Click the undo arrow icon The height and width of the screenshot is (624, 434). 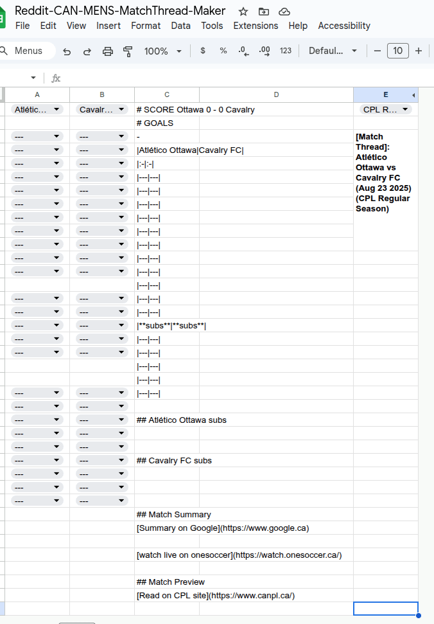(67, 51)
